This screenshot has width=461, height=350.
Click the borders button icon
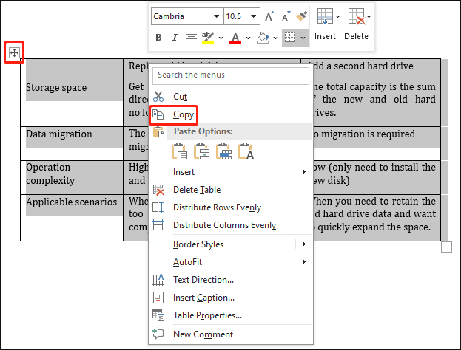[x=289, y=38]
